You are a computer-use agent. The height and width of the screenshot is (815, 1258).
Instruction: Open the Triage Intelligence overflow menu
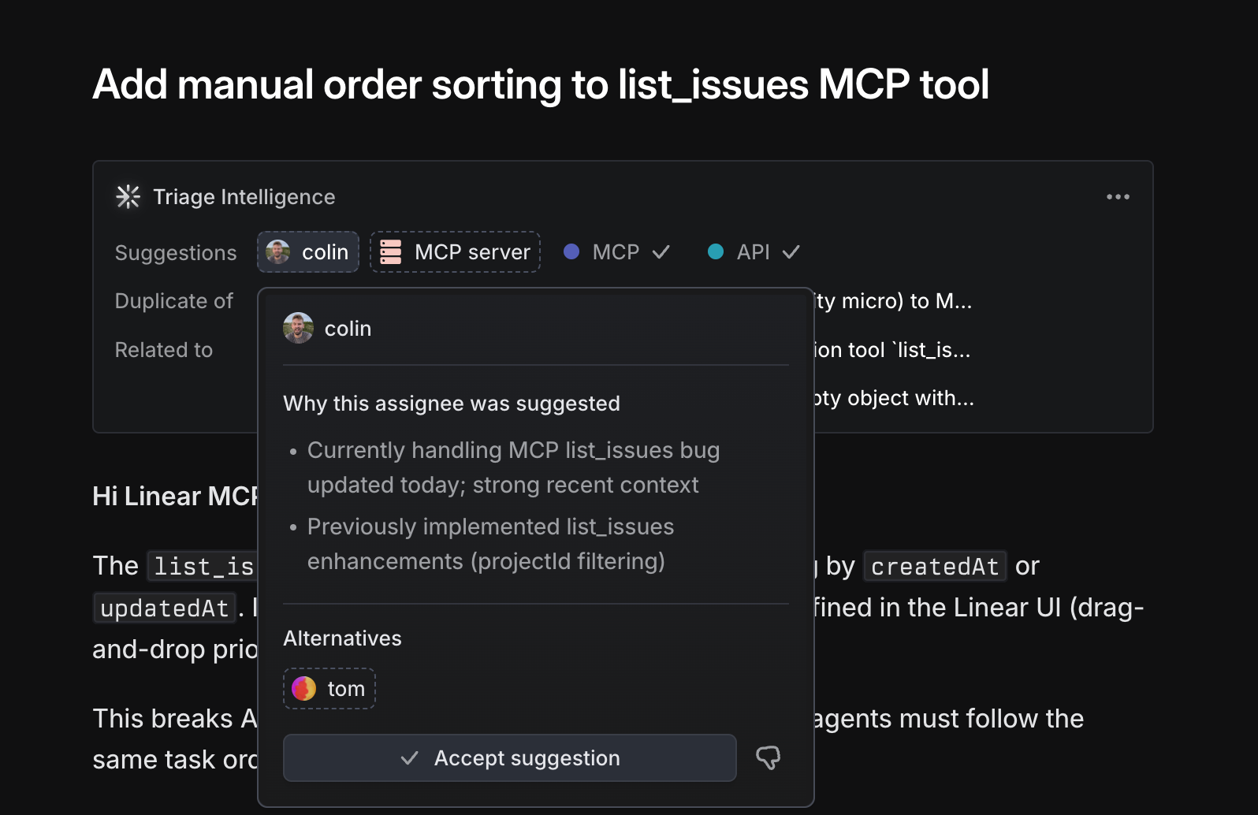pos(1118,196)
